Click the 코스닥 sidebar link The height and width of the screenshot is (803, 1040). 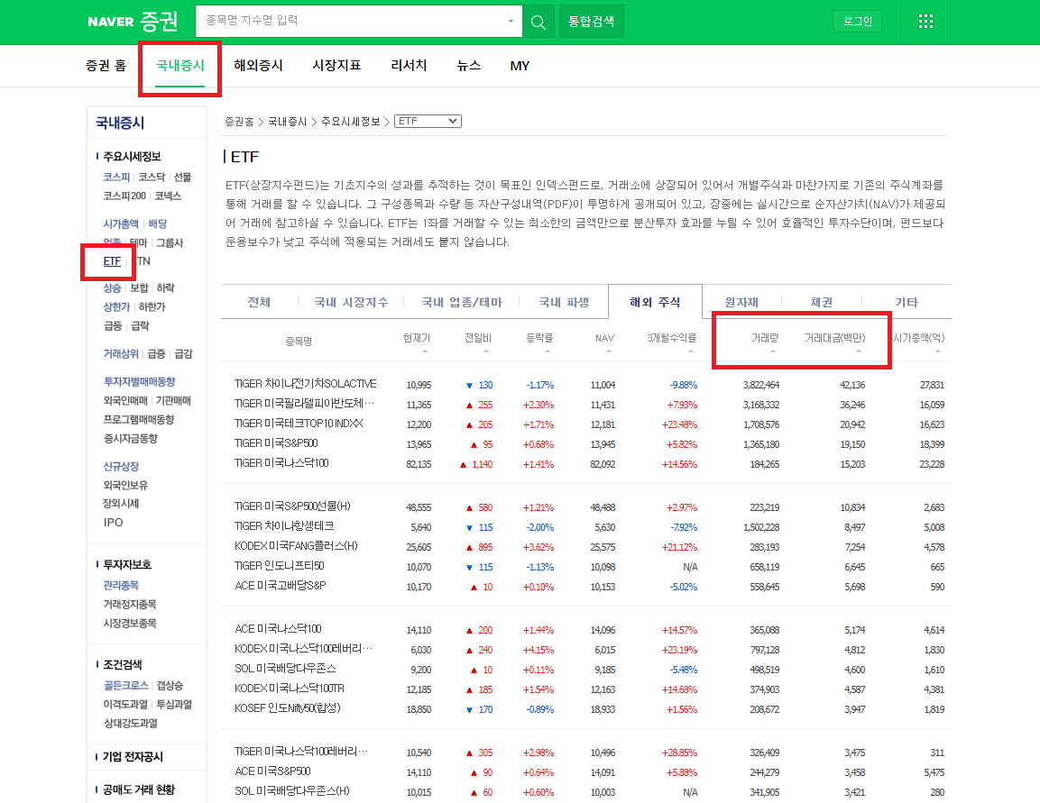(x=152, y=177)
